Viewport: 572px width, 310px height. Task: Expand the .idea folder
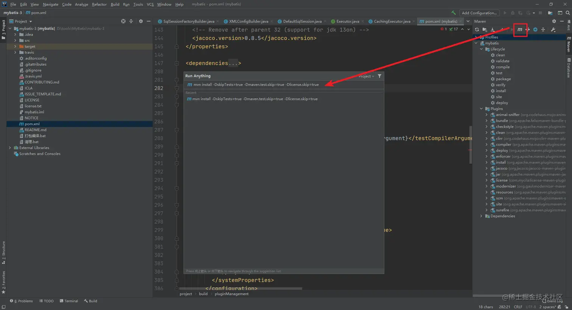(x=16, y=34)
